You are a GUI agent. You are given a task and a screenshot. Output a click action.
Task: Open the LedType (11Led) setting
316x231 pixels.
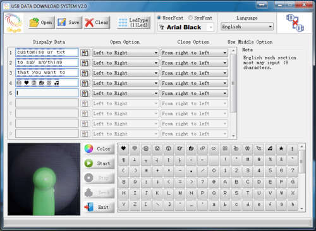point(133,23)
